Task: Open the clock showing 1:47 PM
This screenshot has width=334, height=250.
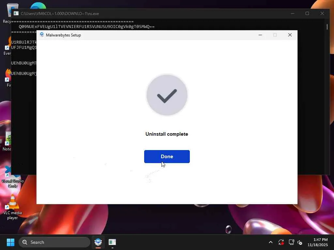Action: click(318, 242)
